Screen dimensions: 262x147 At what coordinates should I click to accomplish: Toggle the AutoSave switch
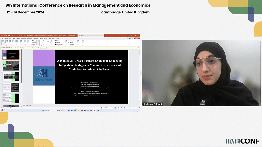pos(9,35)
